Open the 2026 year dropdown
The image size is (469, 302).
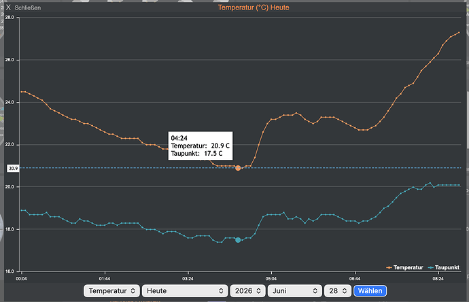tap(247, 290)
